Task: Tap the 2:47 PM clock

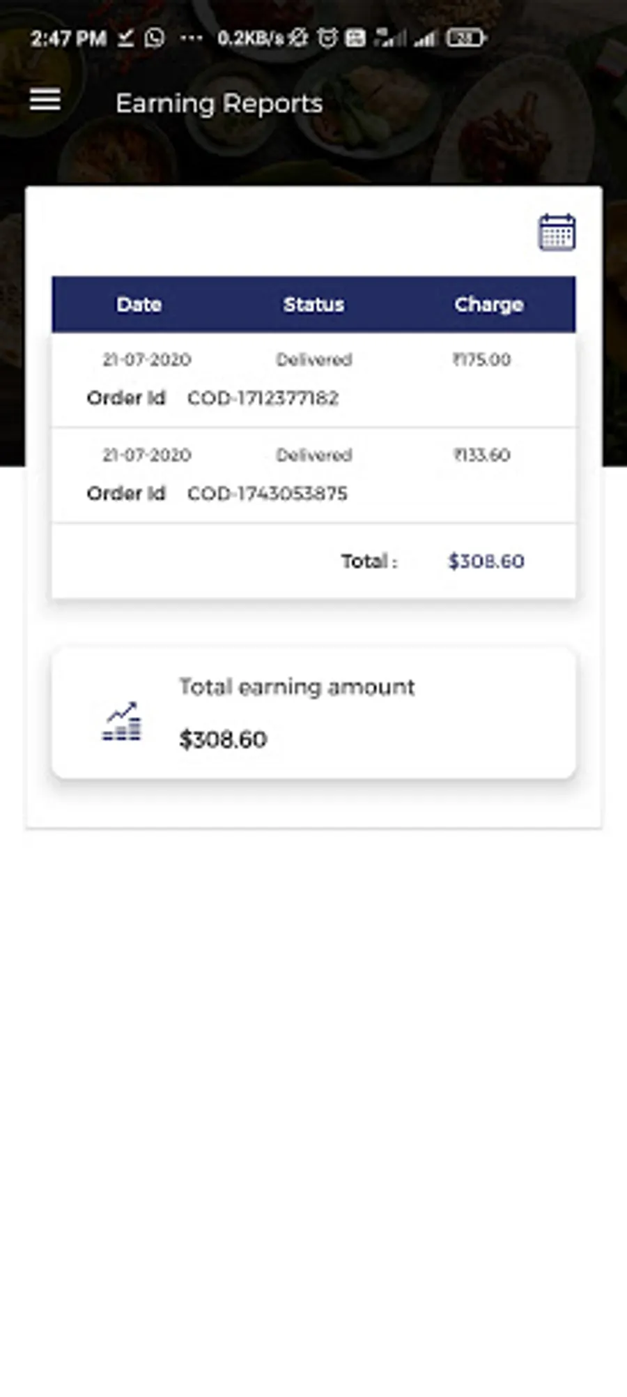Action: click(68, 38)
